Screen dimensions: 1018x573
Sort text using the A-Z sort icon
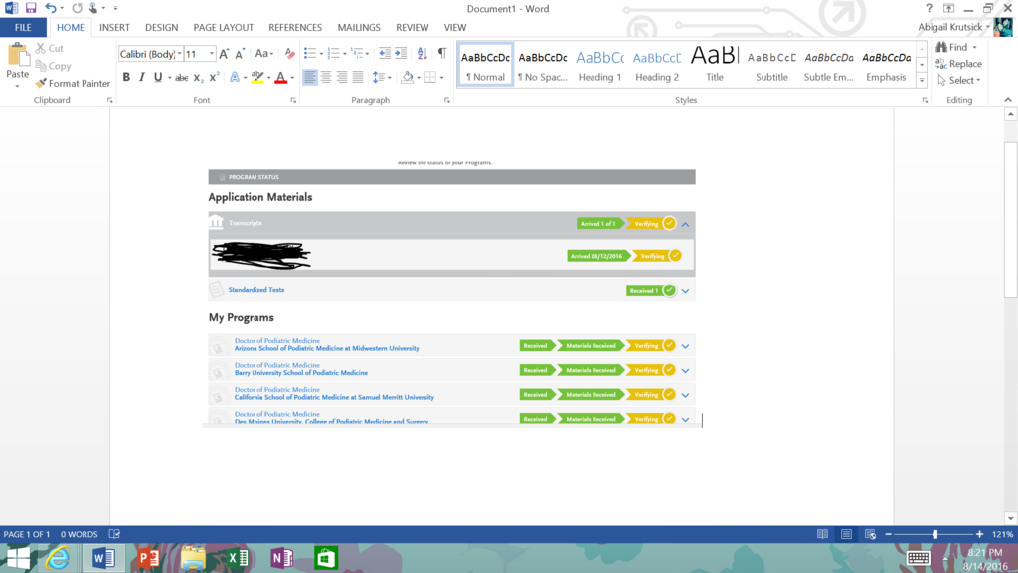(422, 53)
